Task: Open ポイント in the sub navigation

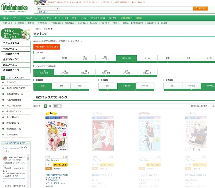Action: click(x=116, y=23)
